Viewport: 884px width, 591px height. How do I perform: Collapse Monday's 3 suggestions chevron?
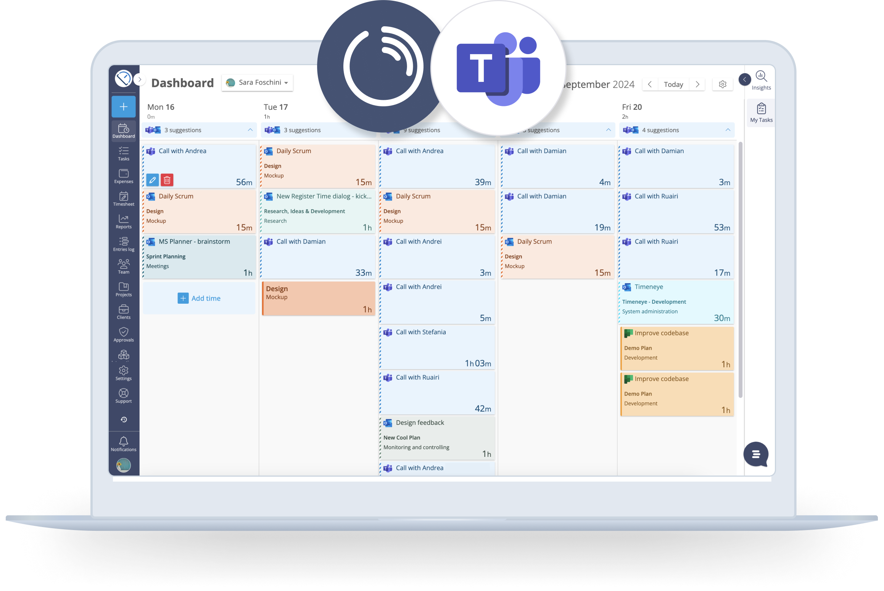pos(250,130)
